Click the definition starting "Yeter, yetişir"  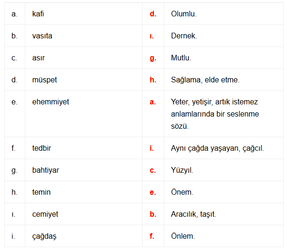(x=215, y=114)
